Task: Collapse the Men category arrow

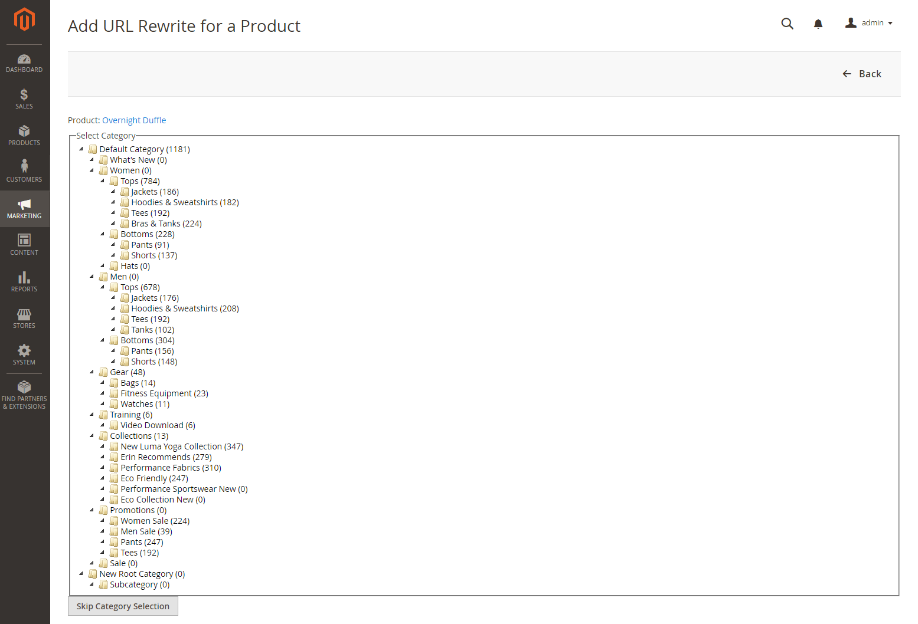Action: (x=92, y=277)
